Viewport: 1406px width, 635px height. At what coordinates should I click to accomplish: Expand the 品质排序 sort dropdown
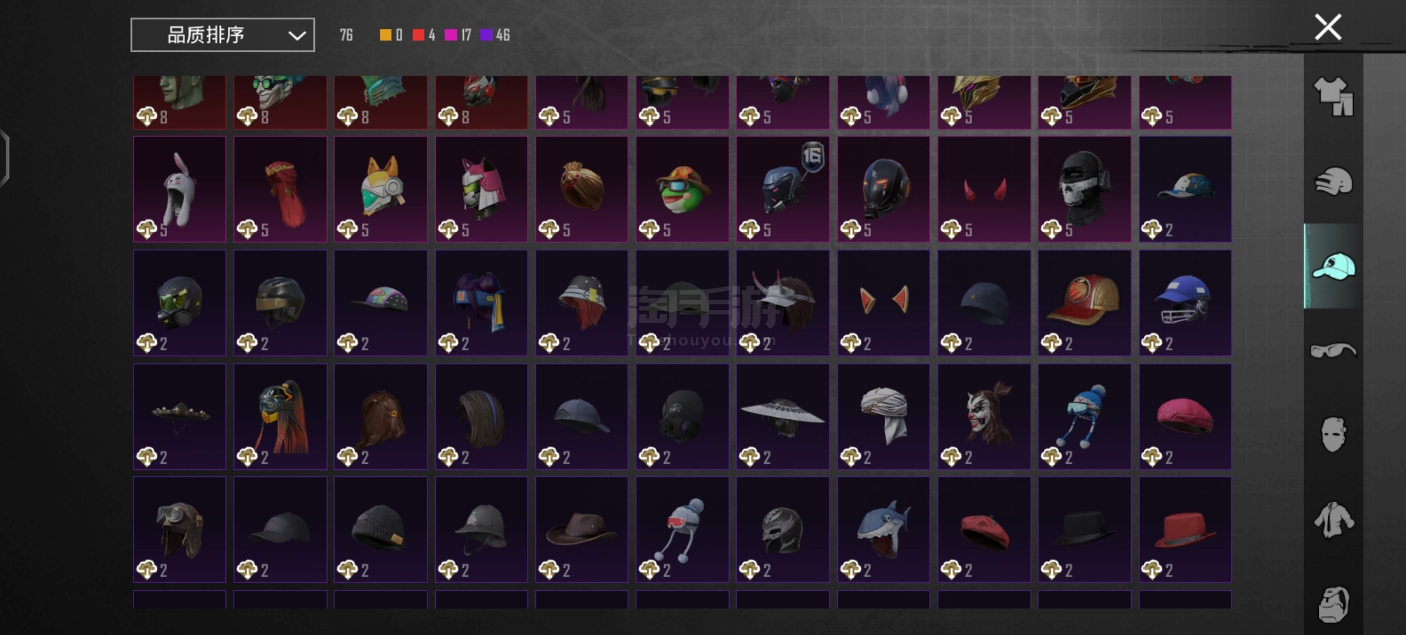tap(223, 35)
